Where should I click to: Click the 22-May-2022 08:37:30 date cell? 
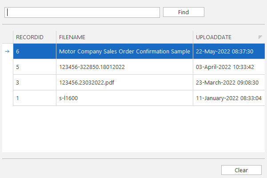(x=229, y=51)
